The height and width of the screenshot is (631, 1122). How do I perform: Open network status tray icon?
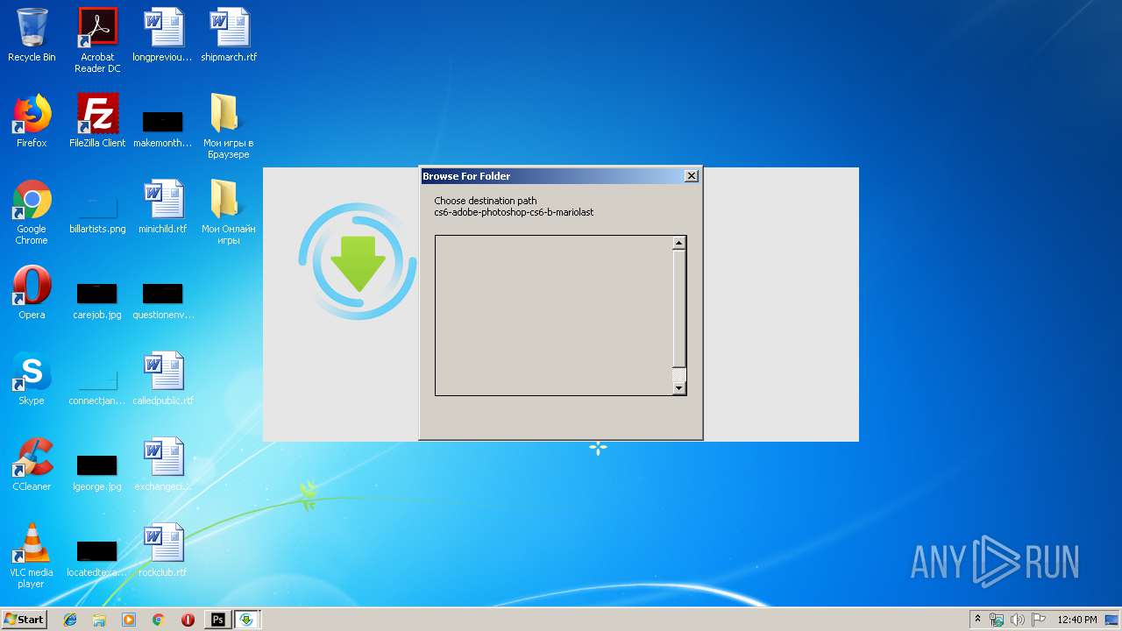point(997,620)
